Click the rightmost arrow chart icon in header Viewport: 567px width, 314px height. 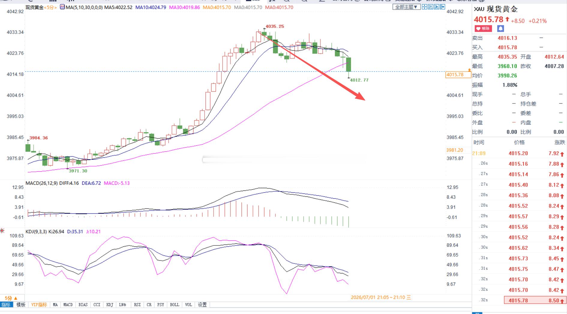[442, 7]
